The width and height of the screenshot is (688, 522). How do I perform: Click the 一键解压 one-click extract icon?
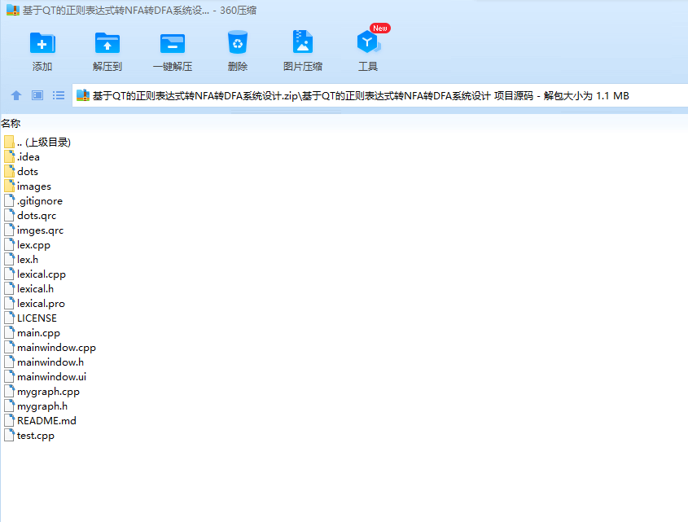click(x=173, y=43)
